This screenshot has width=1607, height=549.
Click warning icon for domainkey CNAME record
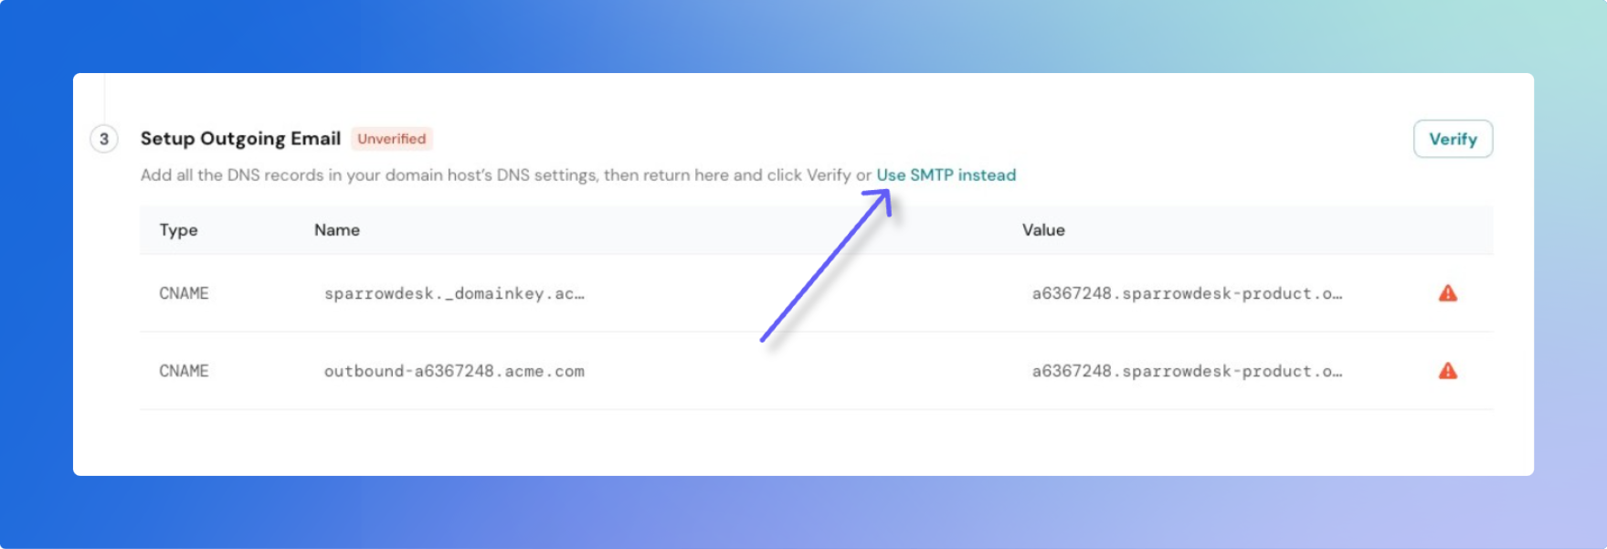pos(1448,293)
